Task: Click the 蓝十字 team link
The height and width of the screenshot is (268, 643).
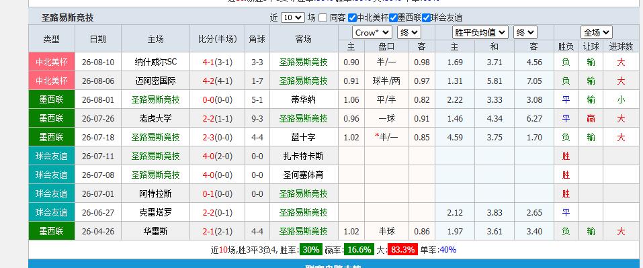Action: 304,137
